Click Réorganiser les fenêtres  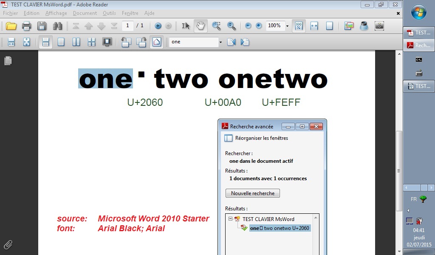[261, 138]
